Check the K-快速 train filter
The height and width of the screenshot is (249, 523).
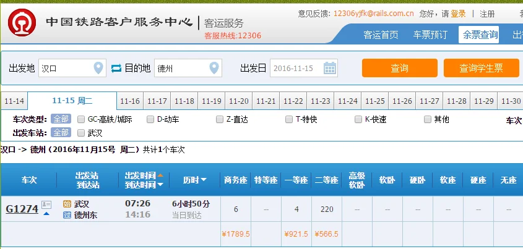pos(358,119)
